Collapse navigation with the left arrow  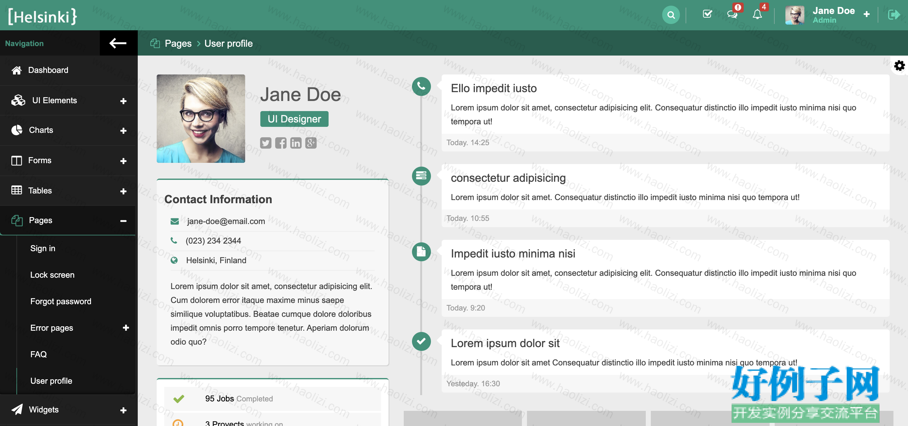118,43
